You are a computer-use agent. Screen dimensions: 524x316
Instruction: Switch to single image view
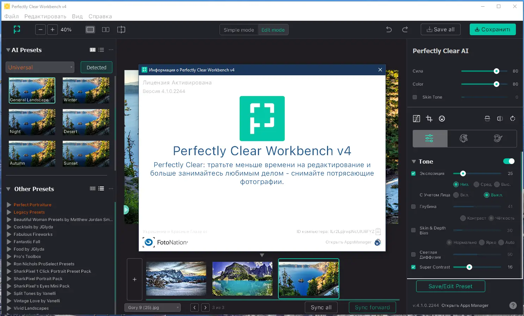pos(90,30)
